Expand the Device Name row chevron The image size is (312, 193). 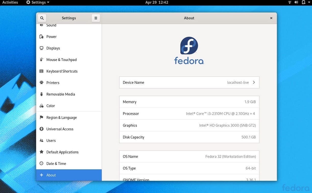pos(254,82)
